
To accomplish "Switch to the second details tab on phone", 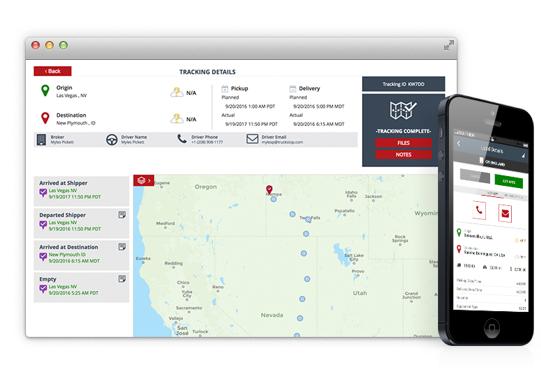I will (513, 196).
